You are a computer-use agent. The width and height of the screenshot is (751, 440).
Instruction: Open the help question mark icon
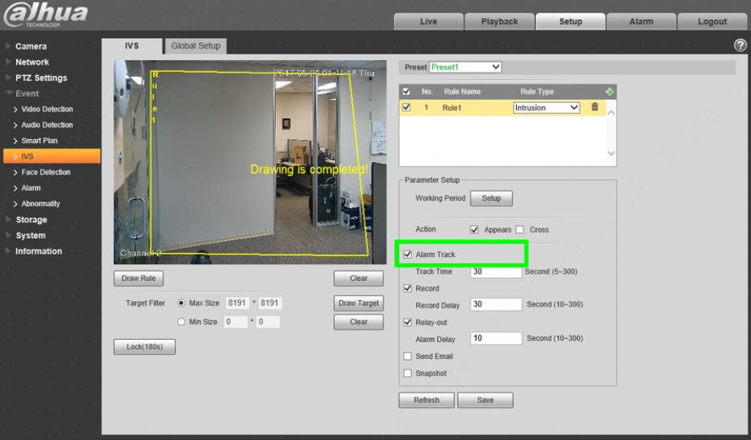pyautogui.click(x=740, y=45)
